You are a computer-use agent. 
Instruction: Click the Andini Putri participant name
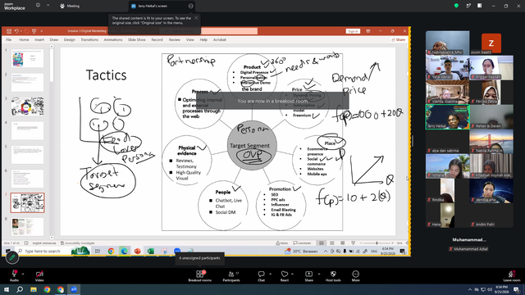pos(485,225)
